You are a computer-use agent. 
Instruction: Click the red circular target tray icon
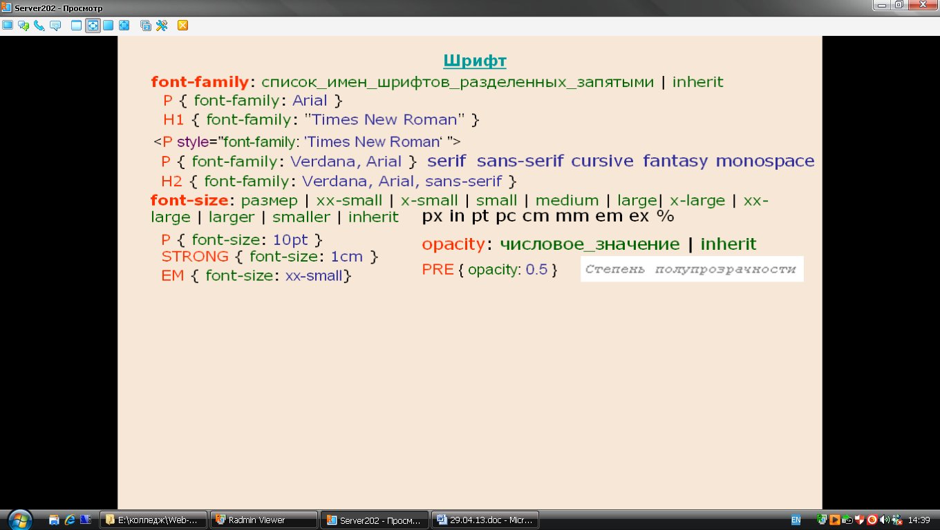872,520
